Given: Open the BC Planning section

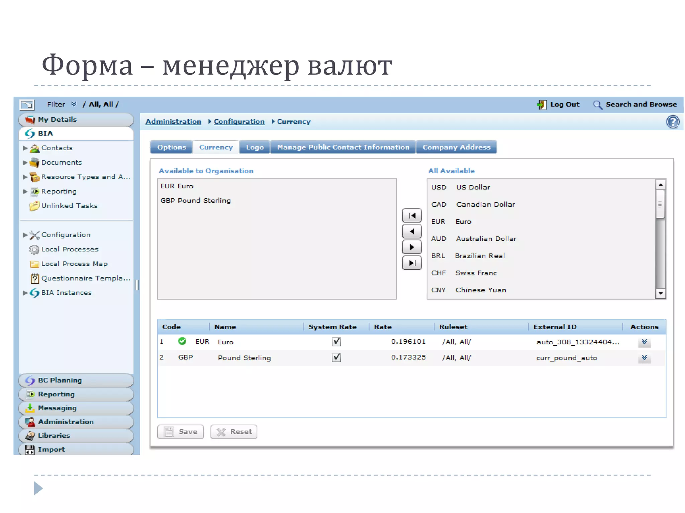Looking at the screenshot, I should coord(76,380).
